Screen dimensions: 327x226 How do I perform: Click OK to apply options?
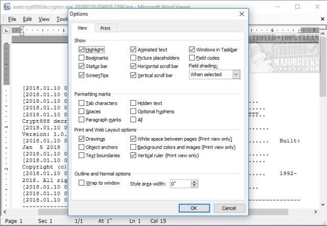[194, 208]
